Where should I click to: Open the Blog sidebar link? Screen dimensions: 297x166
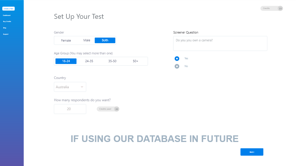coord(5,28)
